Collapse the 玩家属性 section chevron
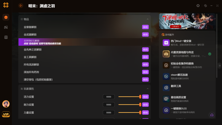 (147, 89)
